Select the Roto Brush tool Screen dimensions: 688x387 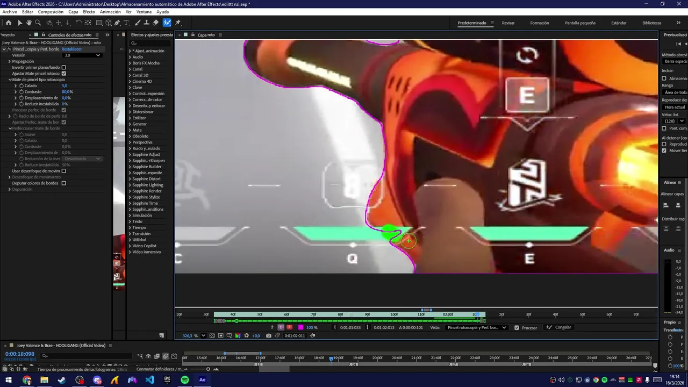click(167, 23)
